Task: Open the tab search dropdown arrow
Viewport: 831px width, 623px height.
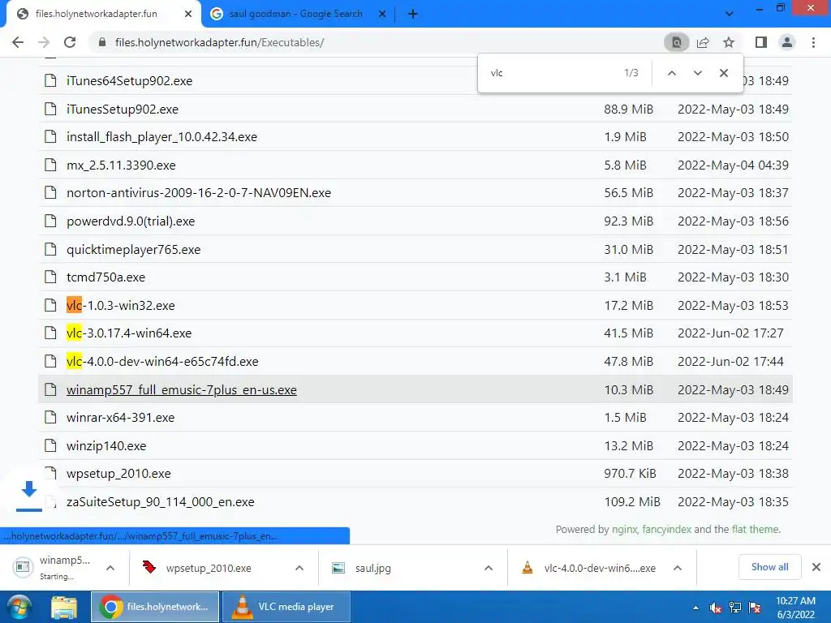Action: coord(730,15)
